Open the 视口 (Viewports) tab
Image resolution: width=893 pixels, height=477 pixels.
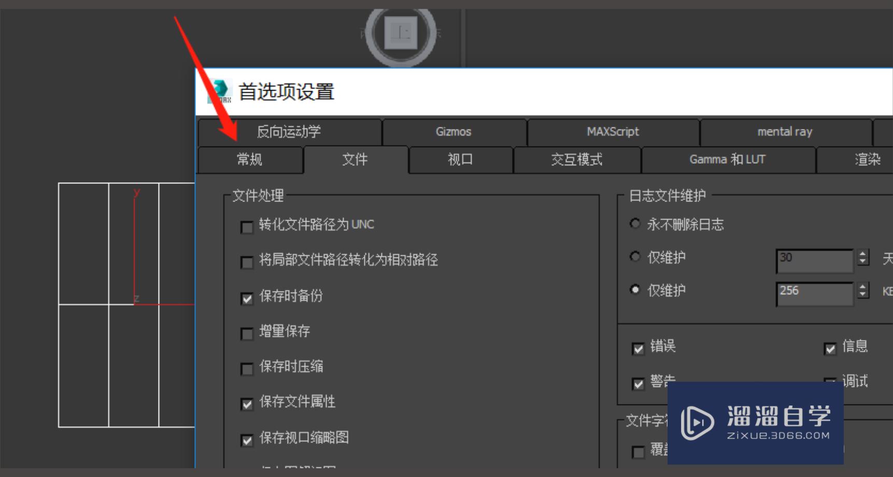tap(460, 160)
